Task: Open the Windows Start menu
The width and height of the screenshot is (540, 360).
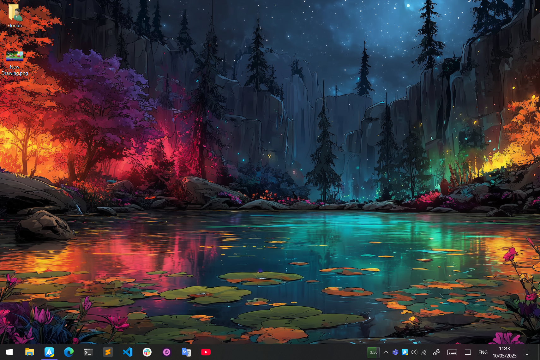Action: [9, 352]
